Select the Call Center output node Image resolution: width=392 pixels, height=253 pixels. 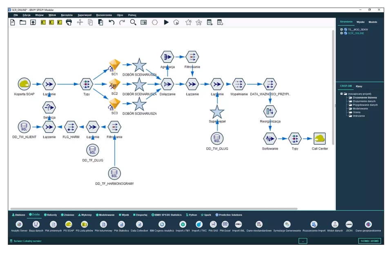319,139
